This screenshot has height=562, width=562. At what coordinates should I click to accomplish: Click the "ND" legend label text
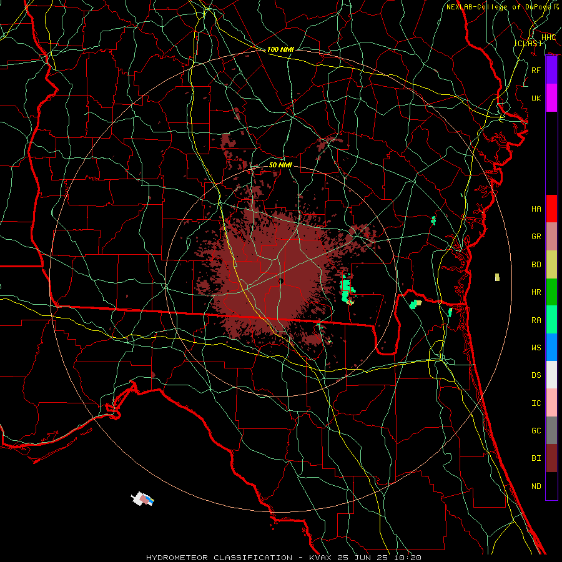tap(536, 486)
